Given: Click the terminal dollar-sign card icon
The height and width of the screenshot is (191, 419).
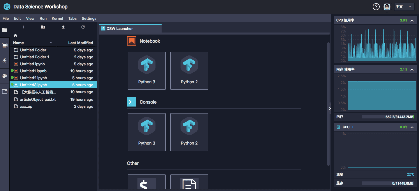Looking at the screenshot, I should (147, 183).
